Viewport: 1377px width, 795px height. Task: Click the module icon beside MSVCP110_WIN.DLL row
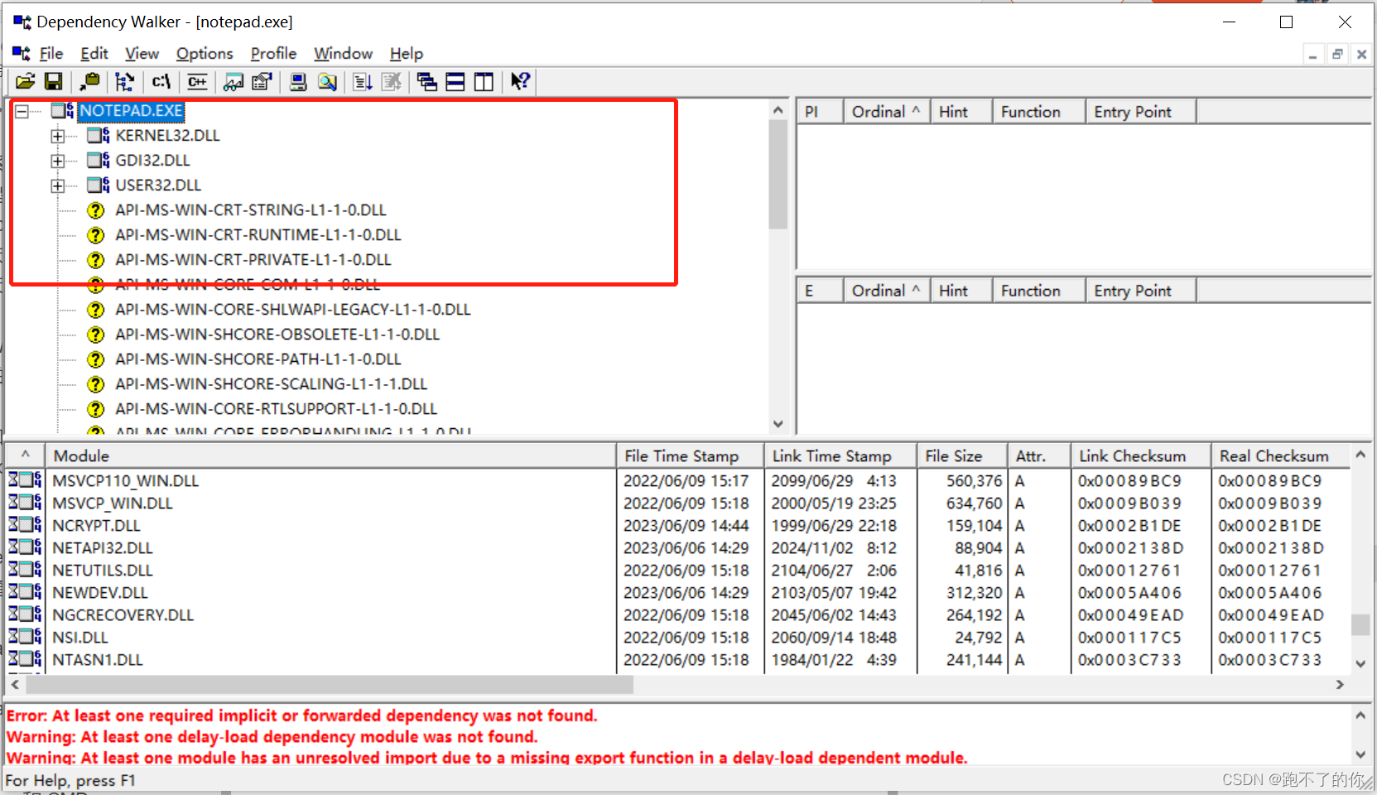click(26, 480)
